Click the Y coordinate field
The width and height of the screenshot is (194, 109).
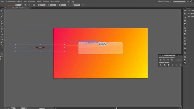click(x=52, y=5)
